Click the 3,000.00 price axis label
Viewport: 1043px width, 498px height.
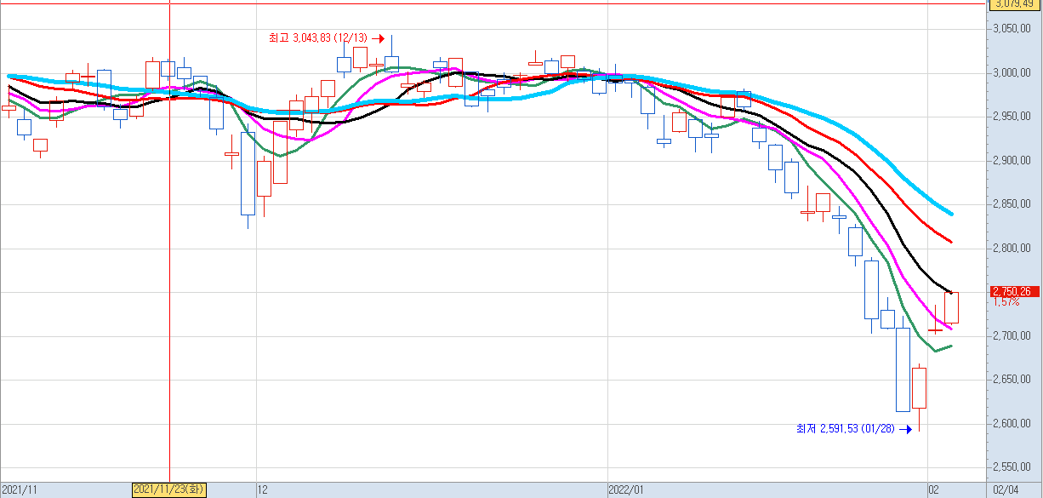pos(1012,73)
